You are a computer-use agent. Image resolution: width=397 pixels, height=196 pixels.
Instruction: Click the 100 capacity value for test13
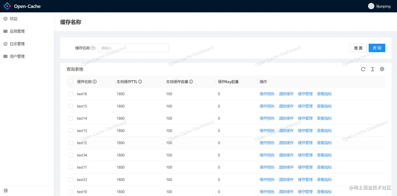(169, 131)
